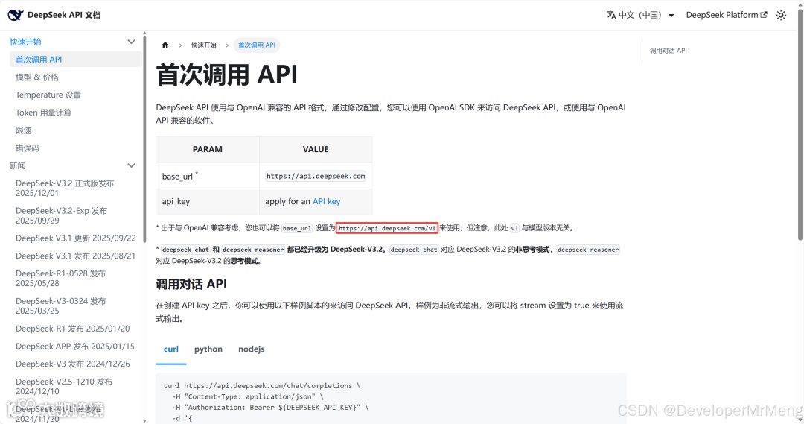Image resolution: width=804 pixels, height=424 pixels.
Task: Click the DeepSeek whale logo icon
Action: 16,15
